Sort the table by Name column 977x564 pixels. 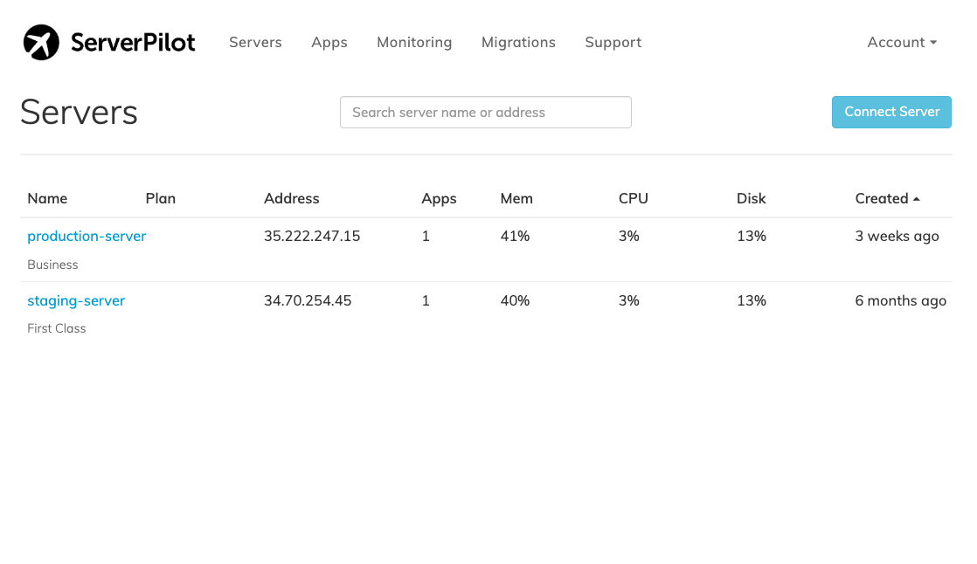[x=47, y=198]
